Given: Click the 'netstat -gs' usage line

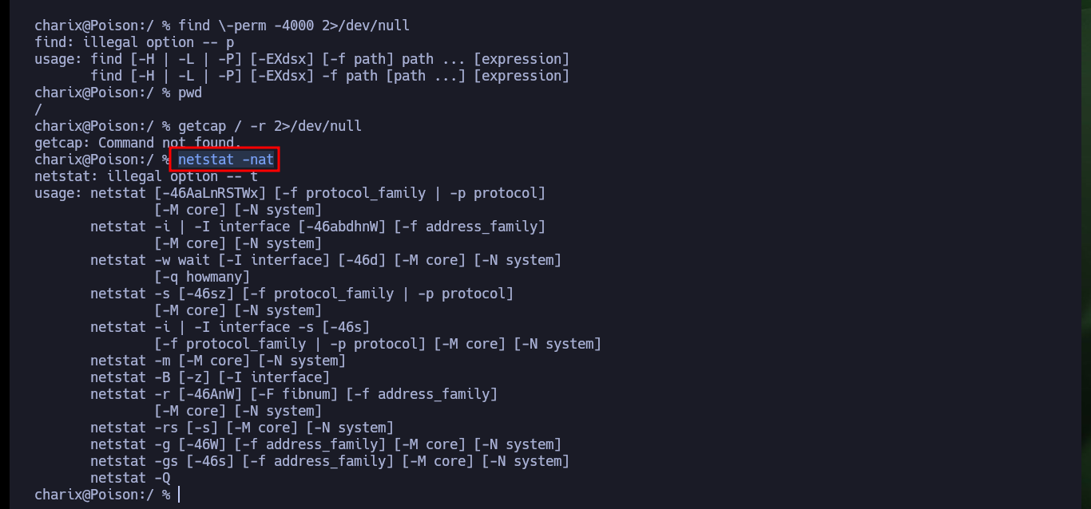Looking at the screenshot, I should [x=330, y=461].
